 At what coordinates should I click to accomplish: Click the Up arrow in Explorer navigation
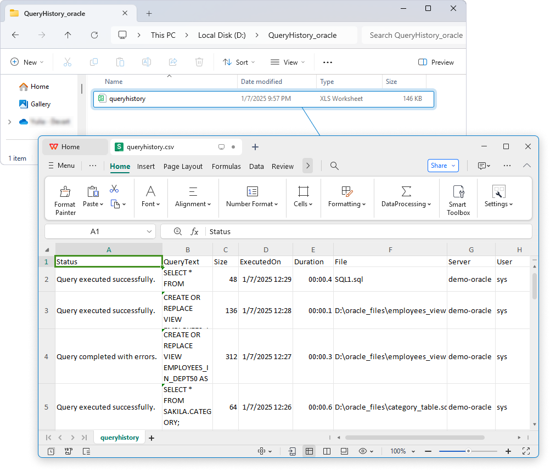(x=68, y=35)
